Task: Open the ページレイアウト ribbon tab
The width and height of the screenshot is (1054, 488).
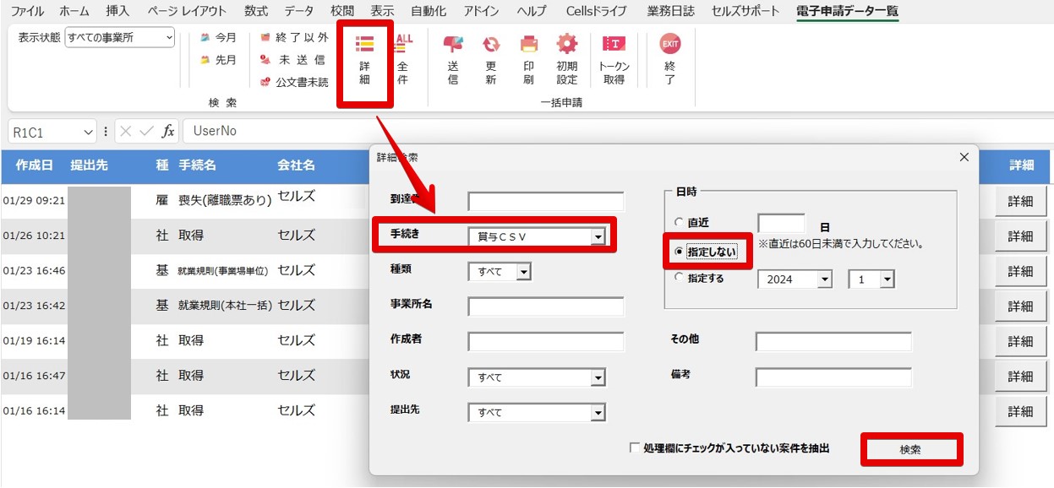Action: [x=186, y=11]
